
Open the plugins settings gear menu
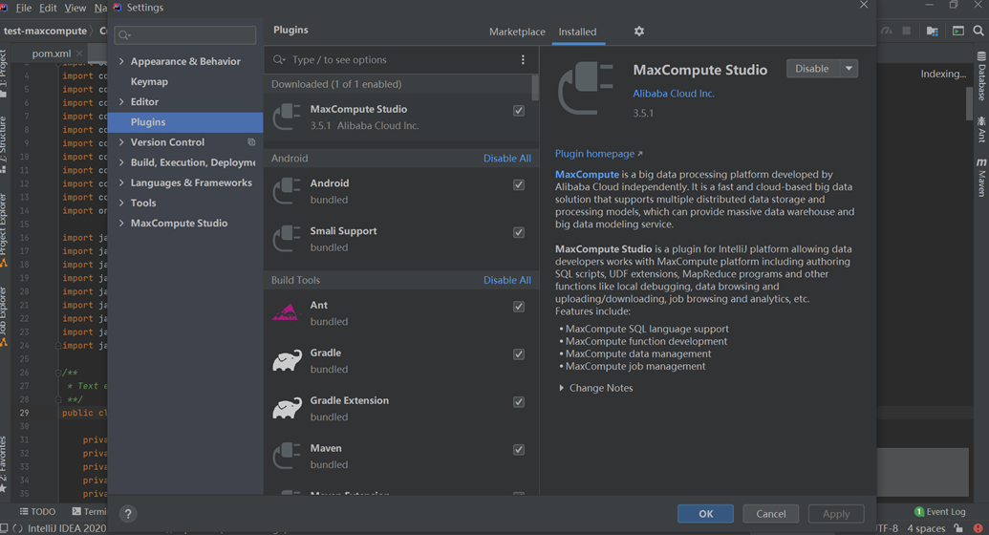639,31
